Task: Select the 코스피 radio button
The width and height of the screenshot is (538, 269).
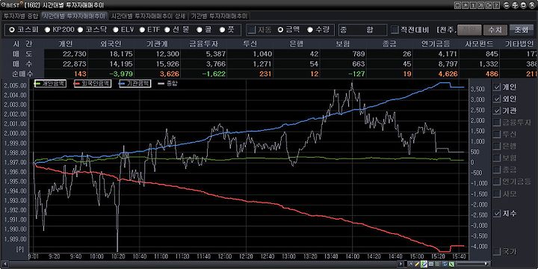Action: point(12,30)
